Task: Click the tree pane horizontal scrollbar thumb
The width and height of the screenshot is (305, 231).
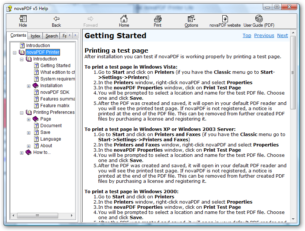Action: pos(37,215)
